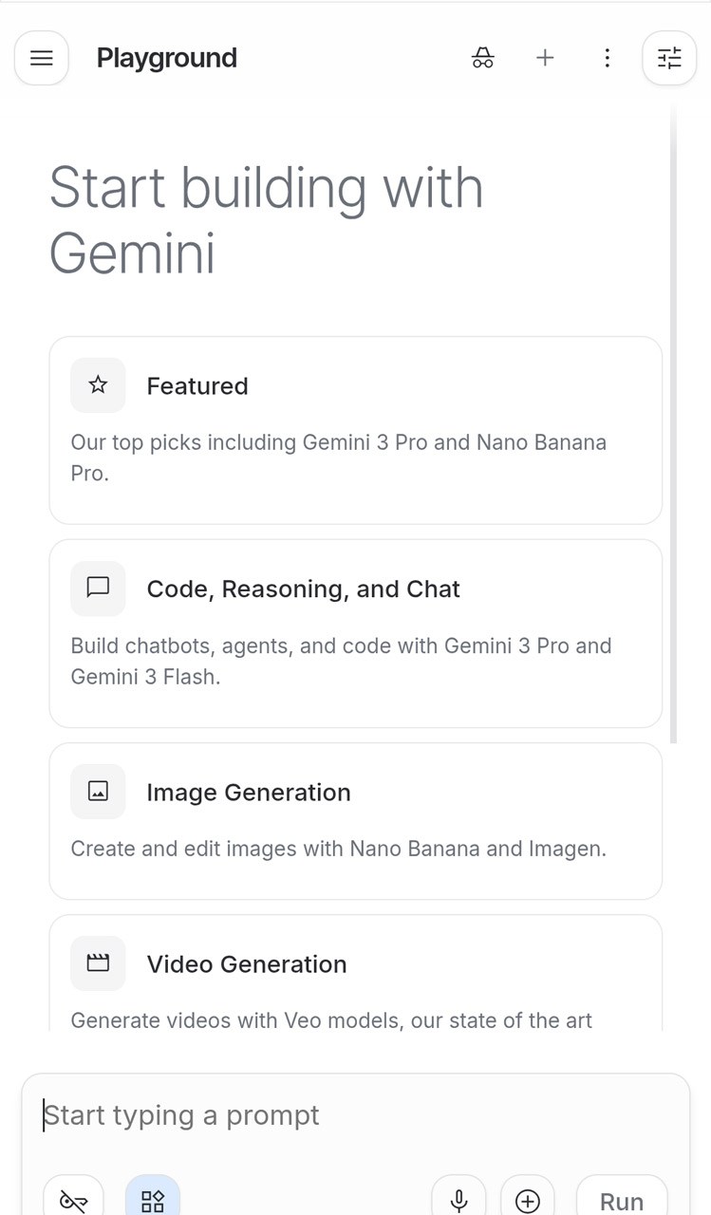
Task: Toggle the API key off icon button
Action: (73, 1201)
